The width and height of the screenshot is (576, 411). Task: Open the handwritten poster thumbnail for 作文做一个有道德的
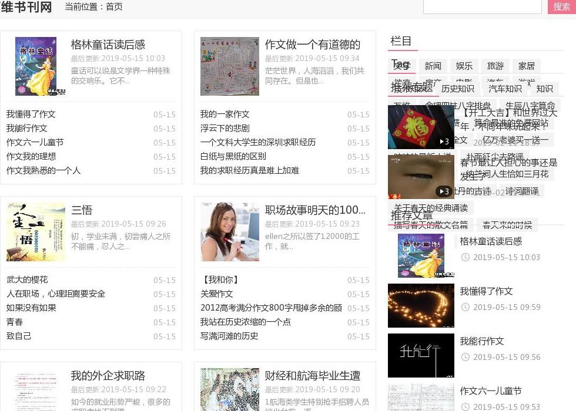[x=230, y=66]
